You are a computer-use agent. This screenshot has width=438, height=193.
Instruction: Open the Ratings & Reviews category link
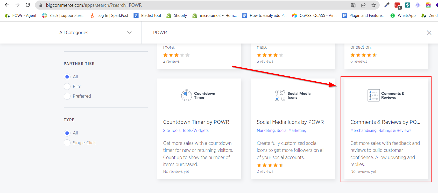tap(395, 131)
